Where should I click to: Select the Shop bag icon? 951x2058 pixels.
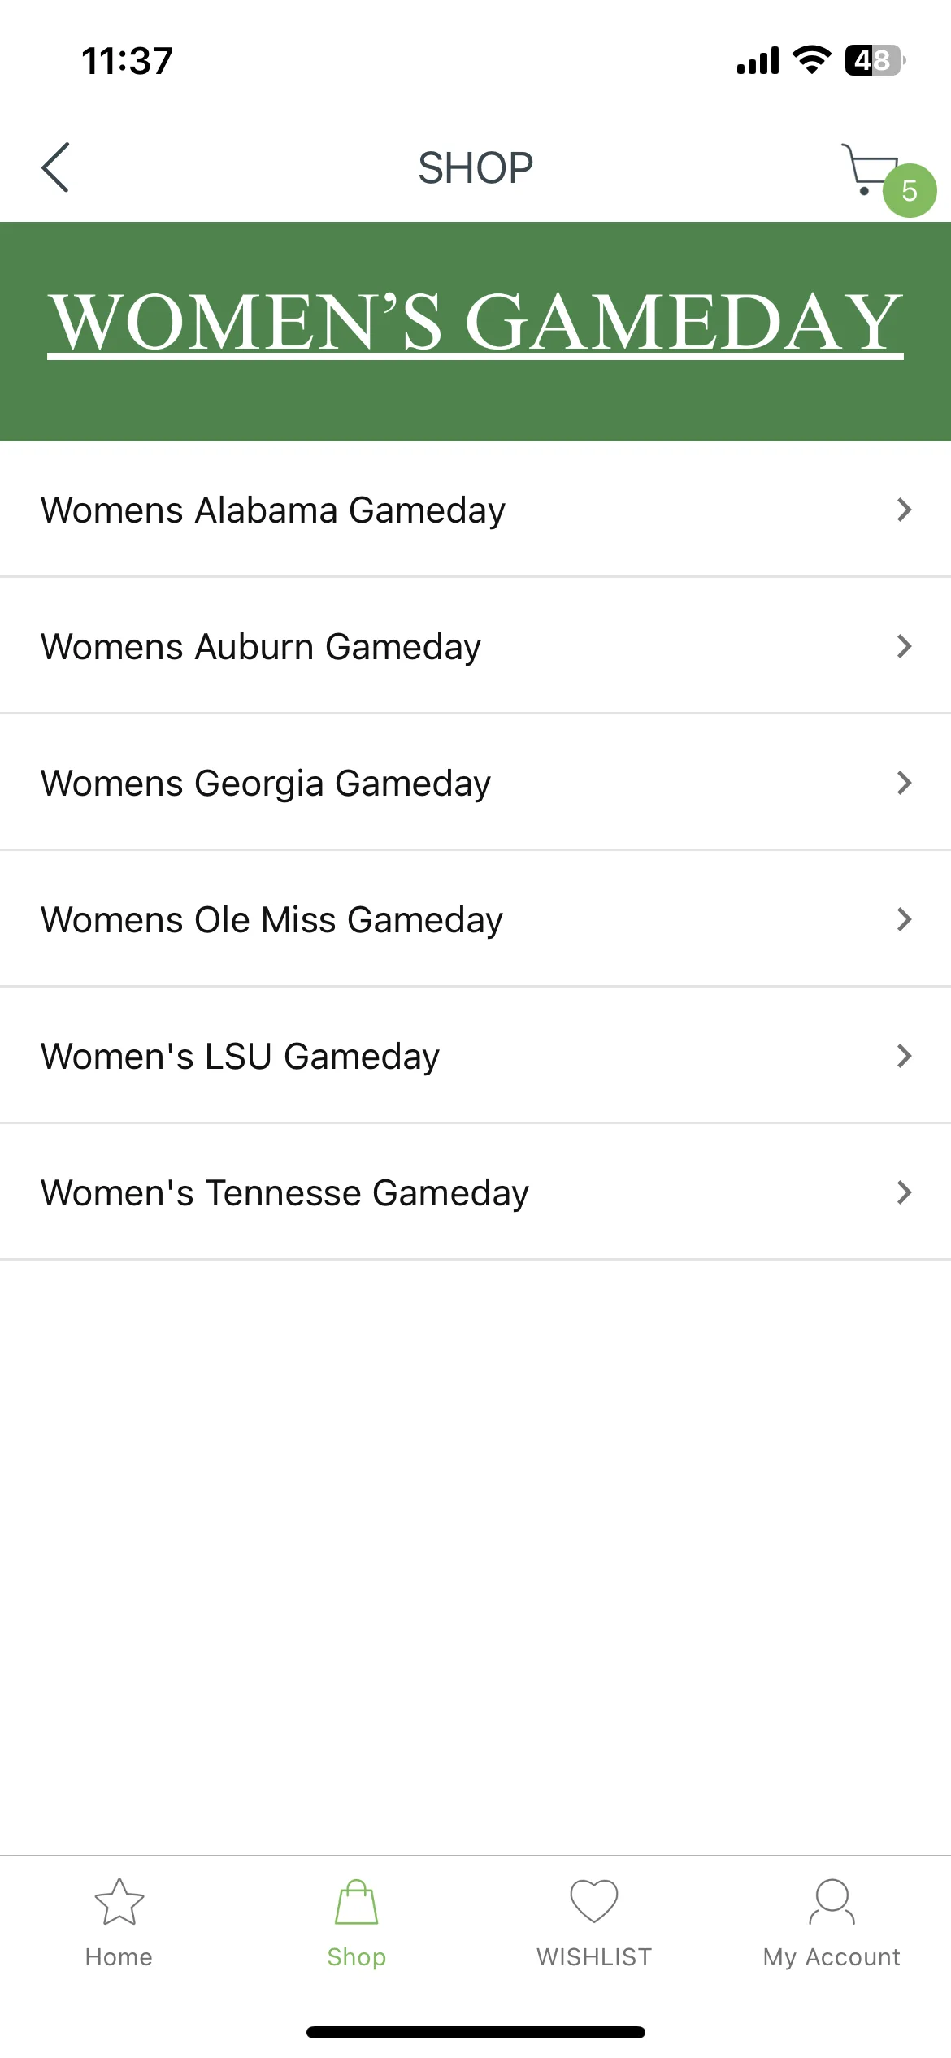tap(357, 1902)
